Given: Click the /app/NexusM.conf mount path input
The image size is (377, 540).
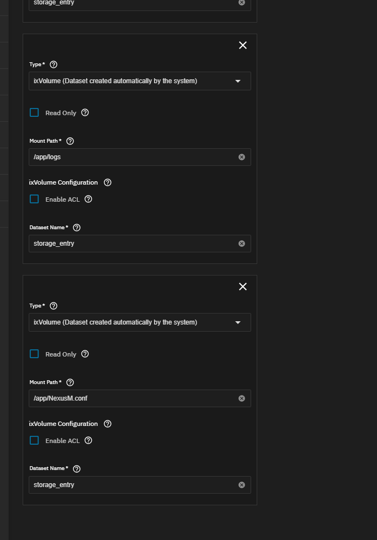Looking at the screenshot, I should (133, 398).
